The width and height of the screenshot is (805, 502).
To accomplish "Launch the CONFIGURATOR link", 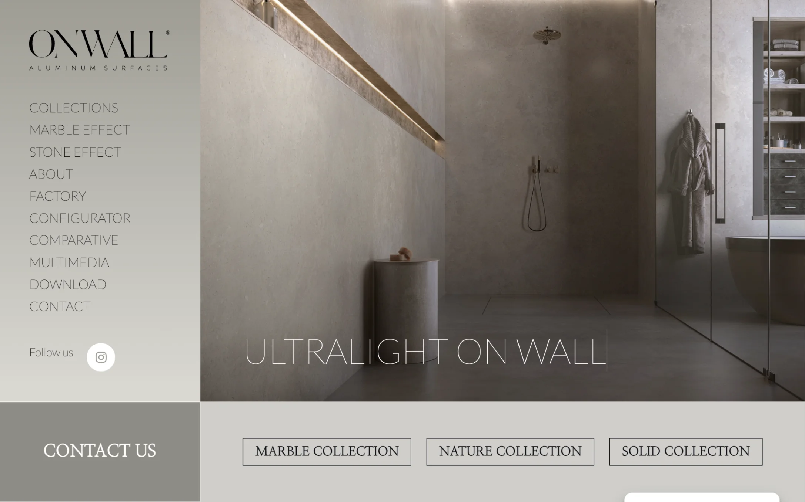I will (x=80, y=218).
